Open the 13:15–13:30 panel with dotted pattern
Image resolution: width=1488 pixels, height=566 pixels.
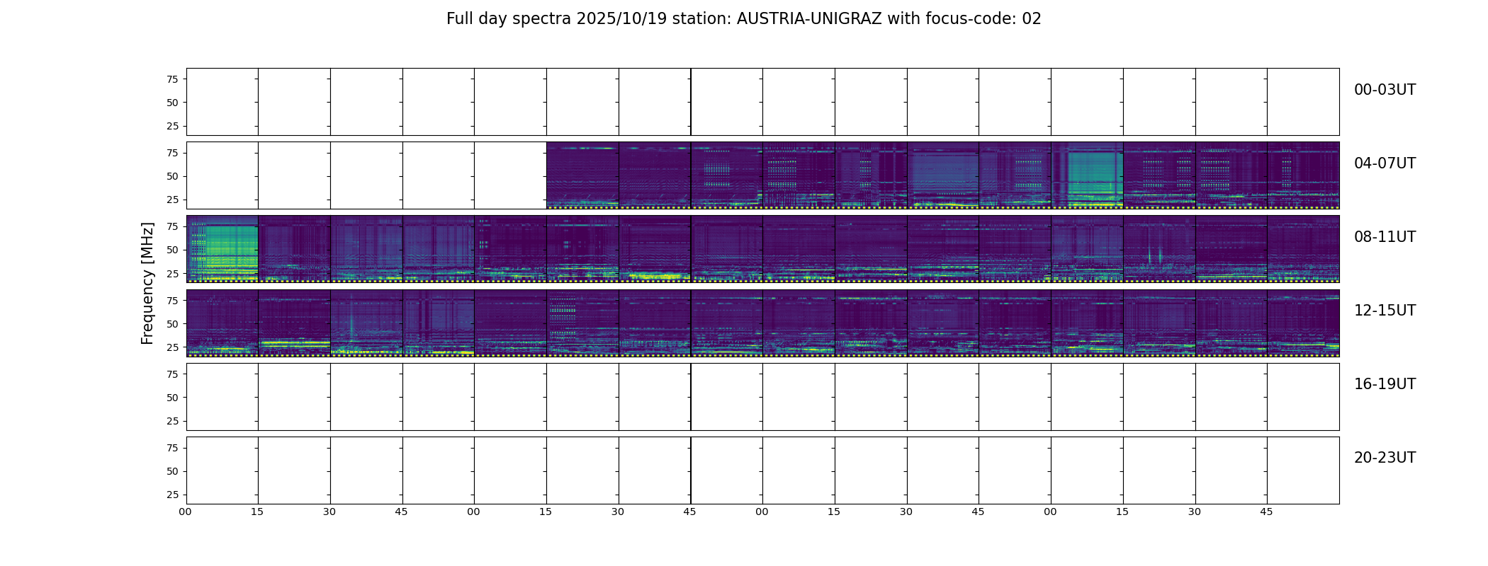(582, 323)
